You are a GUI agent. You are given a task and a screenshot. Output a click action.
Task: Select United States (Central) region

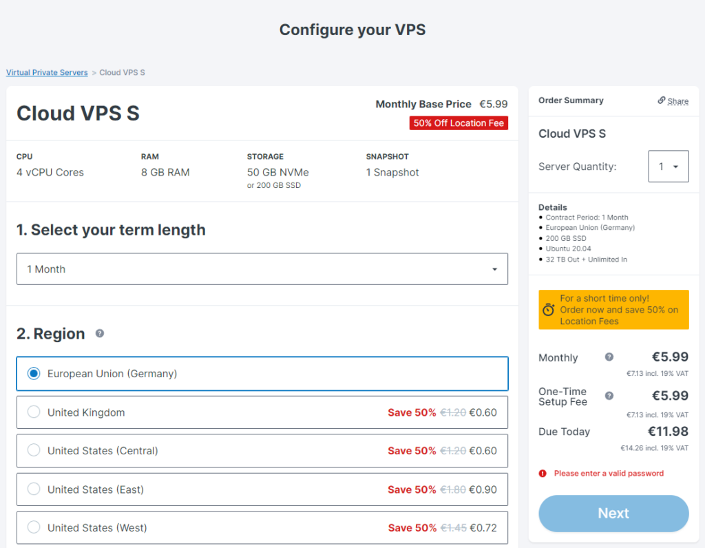[x=34, y=450]
